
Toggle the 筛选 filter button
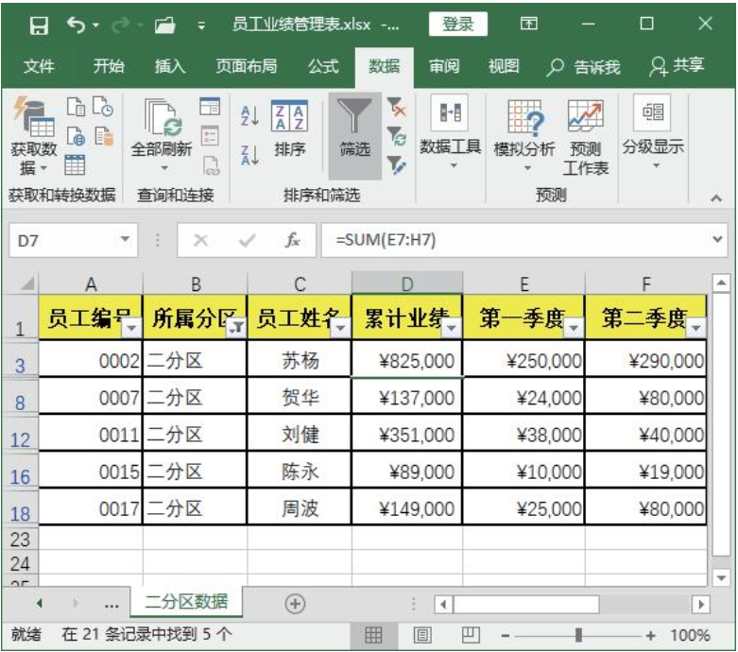pyautogui.click(x=355, y=135)
